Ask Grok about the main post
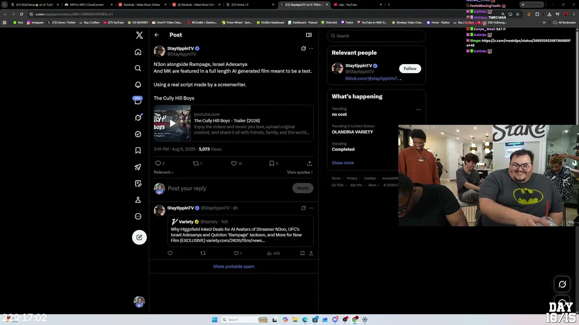 click(304, 48)
